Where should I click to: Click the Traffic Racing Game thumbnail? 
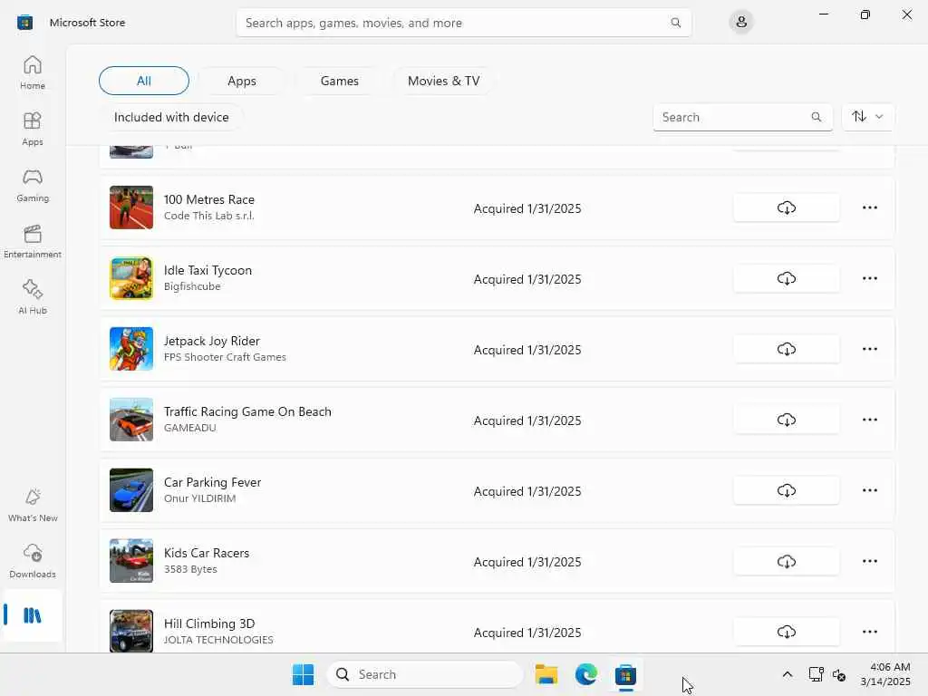tap(131, 420)
